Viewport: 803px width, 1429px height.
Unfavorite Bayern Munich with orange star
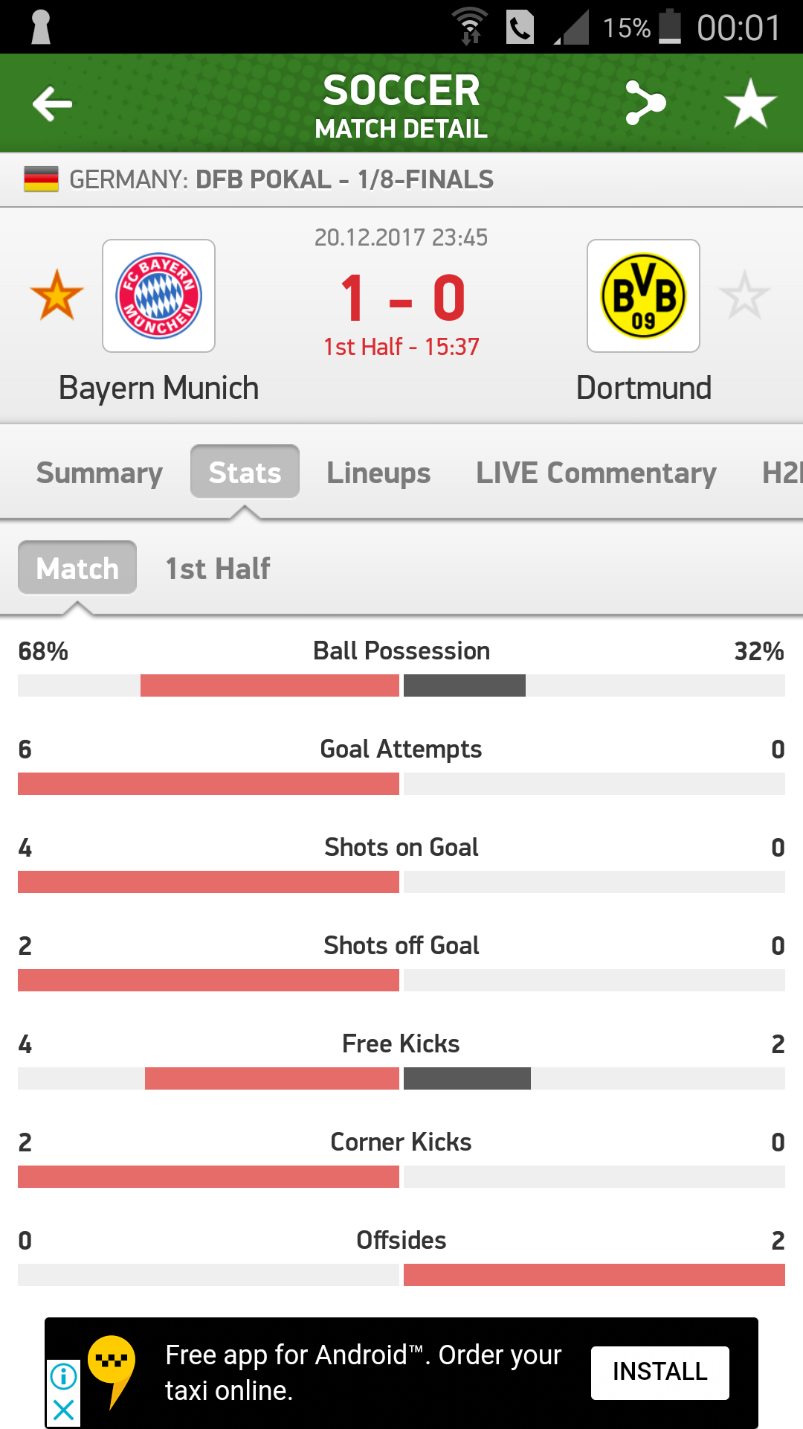click(x=57, y=295)
